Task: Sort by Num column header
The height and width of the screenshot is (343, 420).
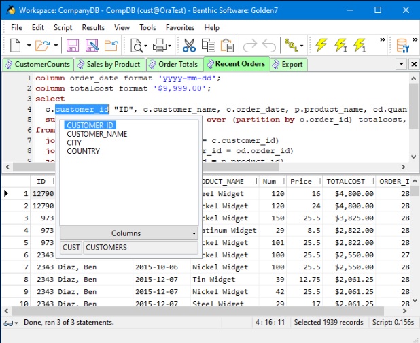Action: coord(273,182)
